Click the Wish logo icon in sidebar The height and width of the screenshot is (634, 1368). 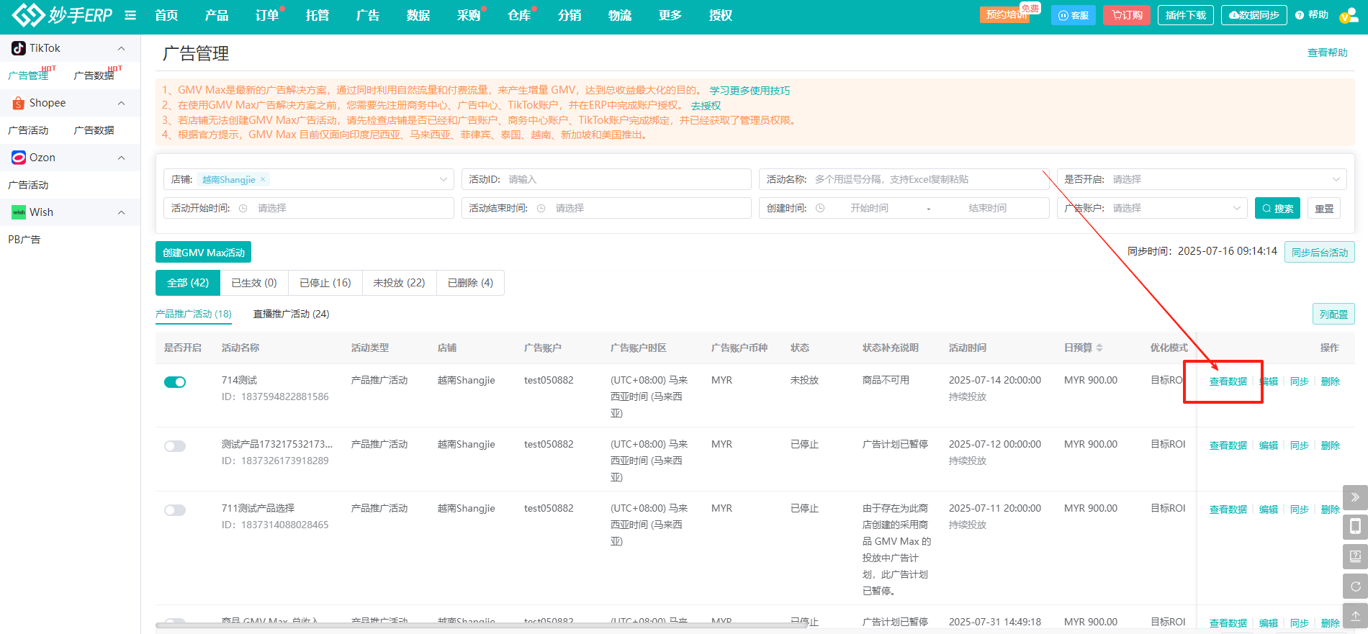(x=19, y=212)
